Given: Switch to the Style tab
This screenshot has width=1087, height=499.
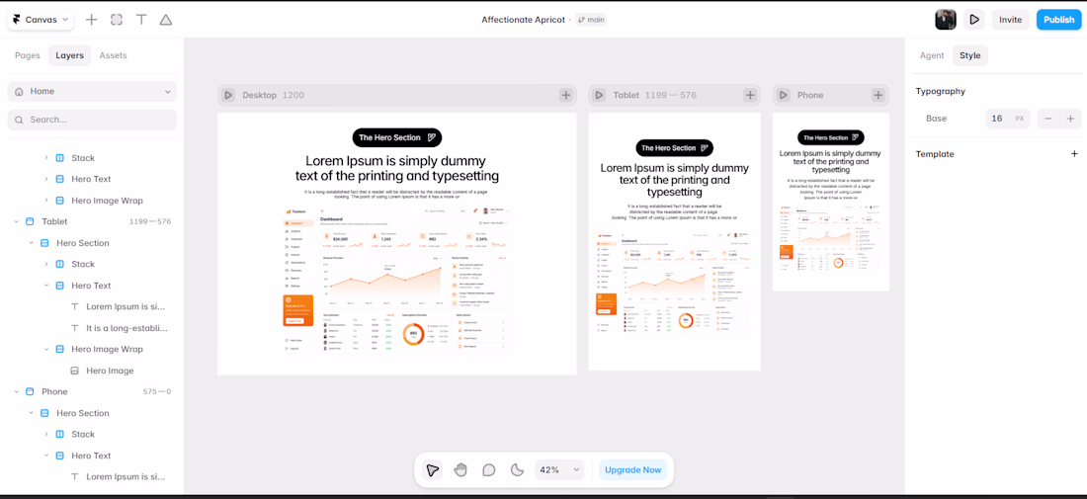Looking at the screenshot, I should pyautogui.click(x=969, y=55).
